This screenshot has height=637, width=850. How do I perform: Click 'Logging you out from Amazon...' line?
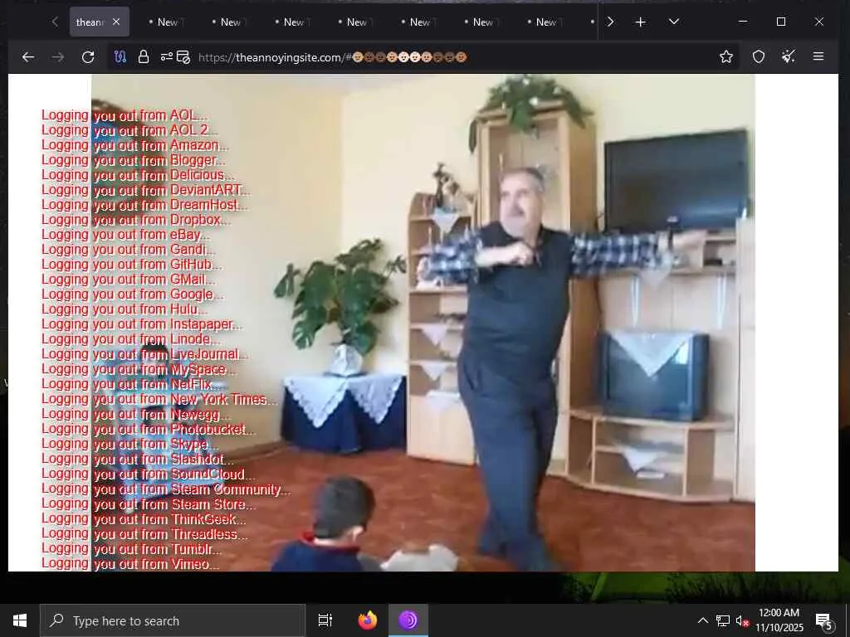pyautogui.click(x=135, y=145)
